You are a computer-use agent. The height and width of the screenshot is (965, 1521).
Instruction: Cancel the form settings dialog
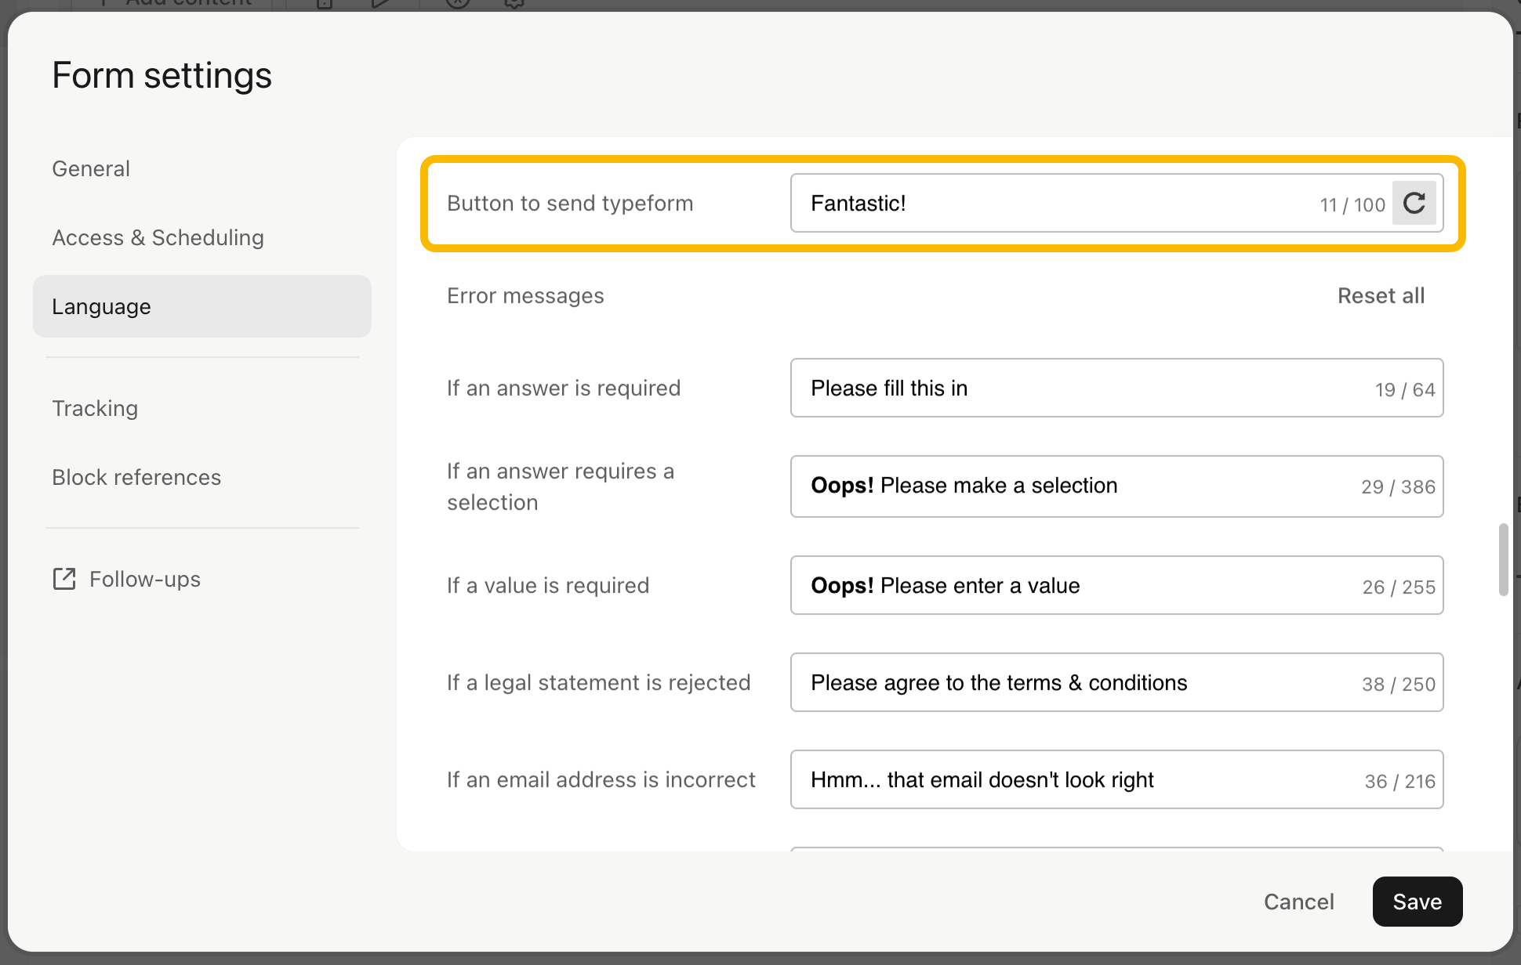click(x=1298, y=902)
